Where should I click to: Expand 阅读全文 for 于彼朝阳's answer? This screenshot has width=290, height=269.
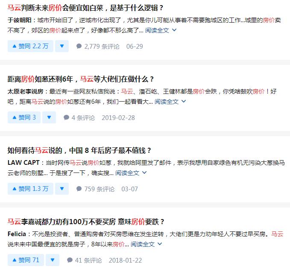point(161,30)
